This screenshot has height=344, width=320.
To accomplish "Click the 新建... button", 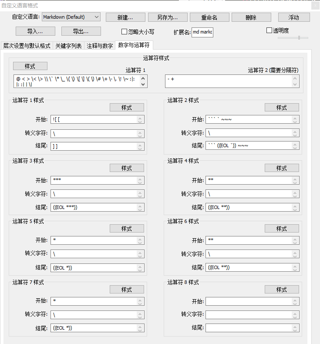I will pyautogui.click(x=125, y=17).
